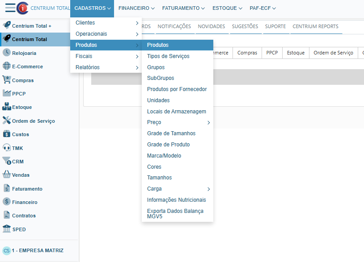Open the FATURAMENTO dropdown menu
This screenshot has height=262, width=364.
pos(183,8)
